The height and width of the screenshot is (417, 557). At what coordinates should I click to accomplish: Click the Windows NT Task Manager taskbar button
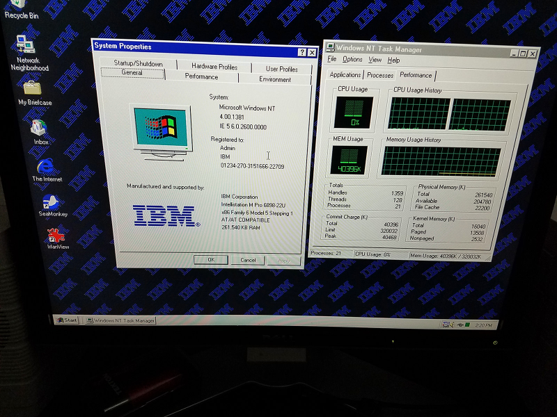click(x=120, y=320)
